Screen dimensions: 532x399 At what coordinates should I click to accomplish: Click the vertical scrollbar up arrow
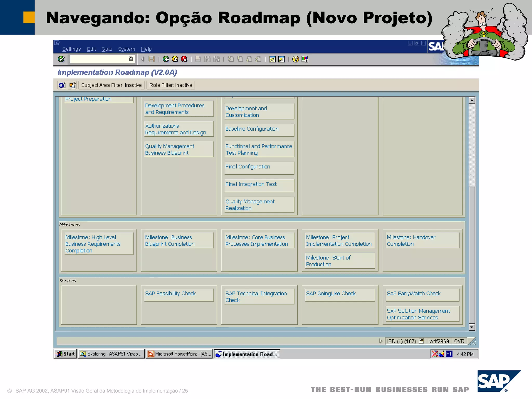tap(472, 100)
